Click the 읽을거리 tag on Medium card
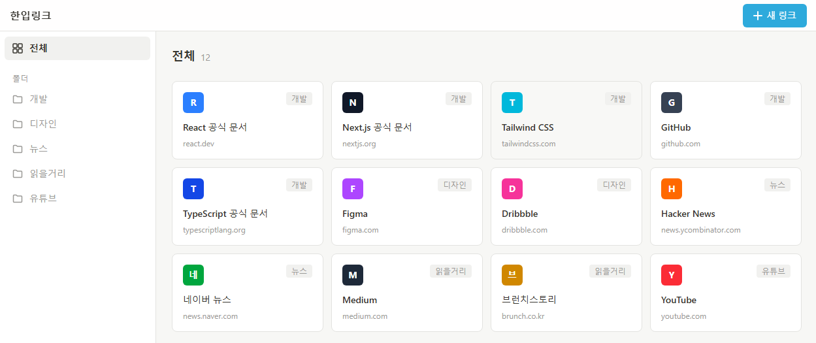This screenshot has height=343, width=816. 451,271
